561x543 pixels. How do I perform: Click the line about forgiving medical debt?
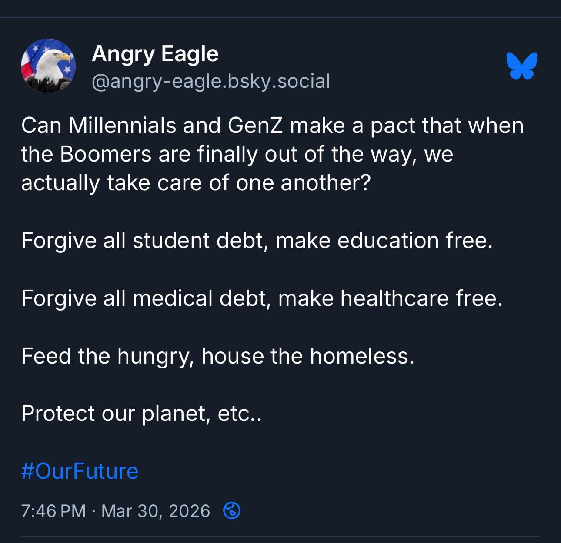(261, 298)
